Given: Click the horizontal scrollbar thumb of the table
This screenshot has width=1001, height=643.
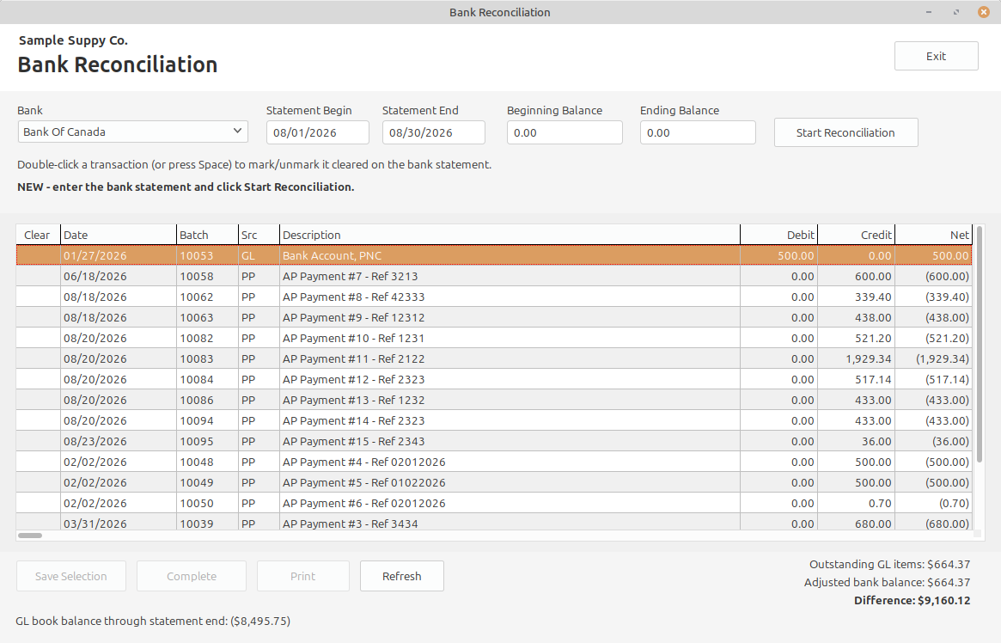Looking at the screenshot, I should tap(30, 535).
